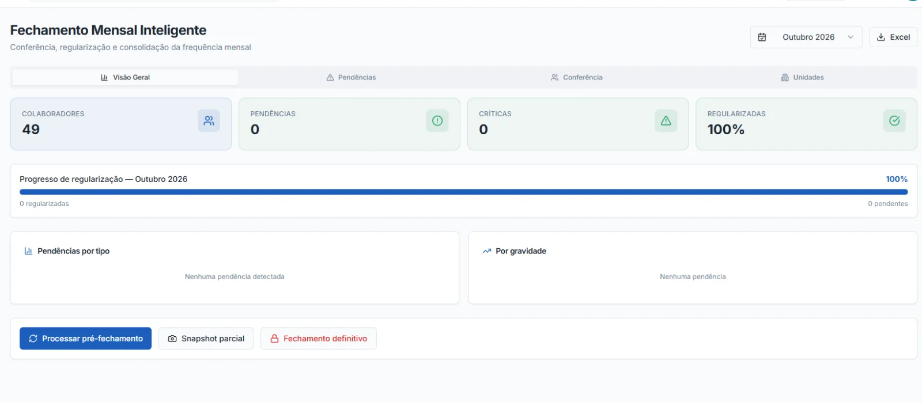Run Processar pré-fechamento
922x403 pixels.
point(85,339)
